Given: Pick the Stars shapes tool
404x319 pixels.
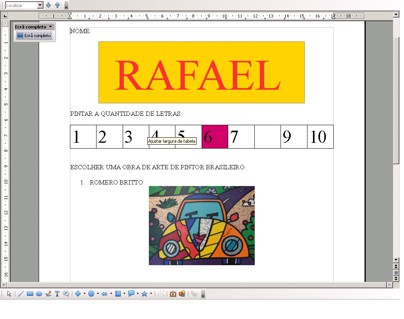Looking at the screenshot, I should point(144,294).
